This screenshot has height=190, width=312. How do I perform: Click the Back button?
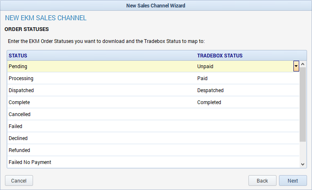[x=262, y=180]
